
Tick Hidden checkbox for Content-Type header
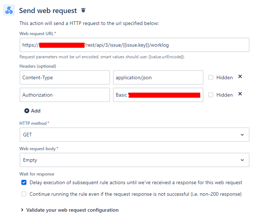click(211, 77)
